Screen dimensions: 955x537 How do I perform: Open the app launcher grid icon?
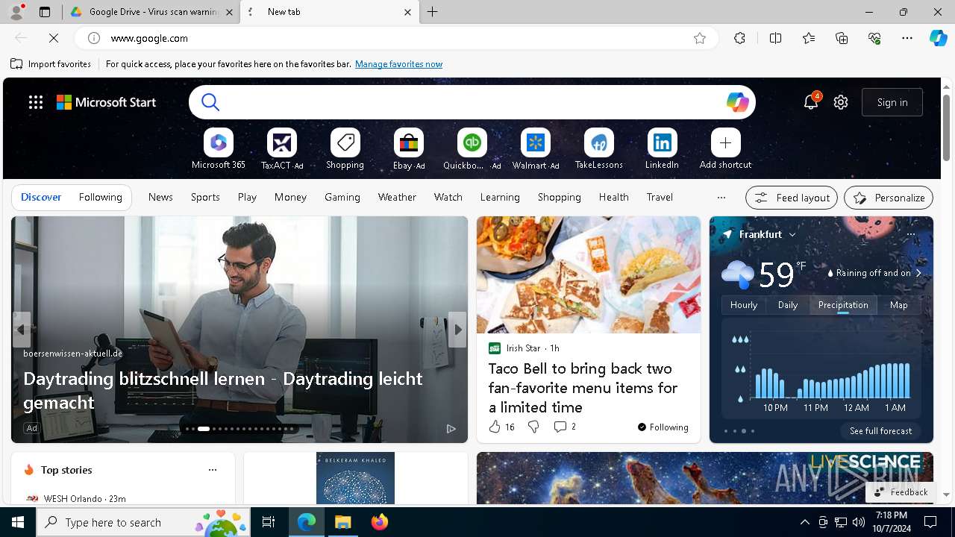click(x=36, y=102)
